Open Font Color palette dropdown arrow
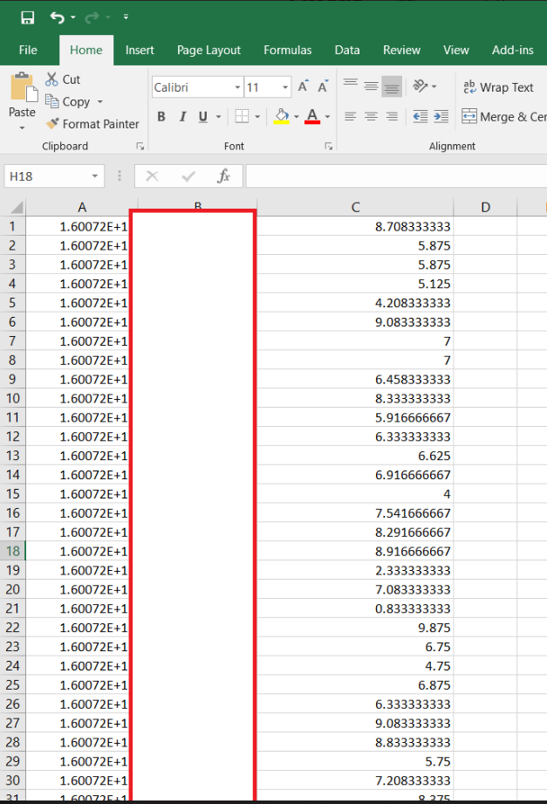The image size is (547, 804). [x=327, y=116]
